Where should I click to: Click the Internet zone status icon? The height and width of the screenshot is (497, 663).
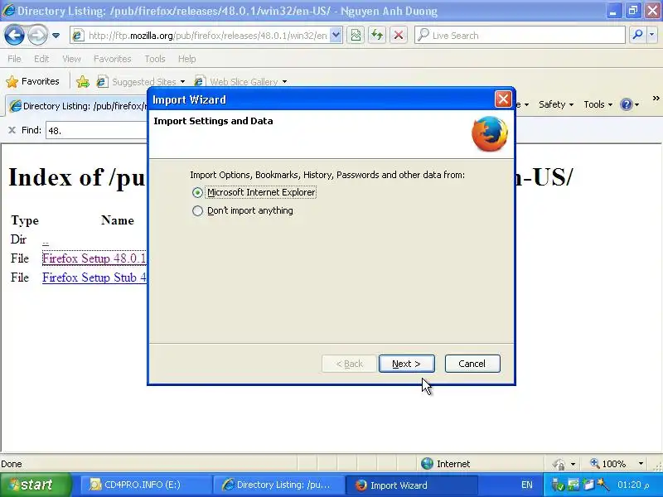[x=428, y=464]
